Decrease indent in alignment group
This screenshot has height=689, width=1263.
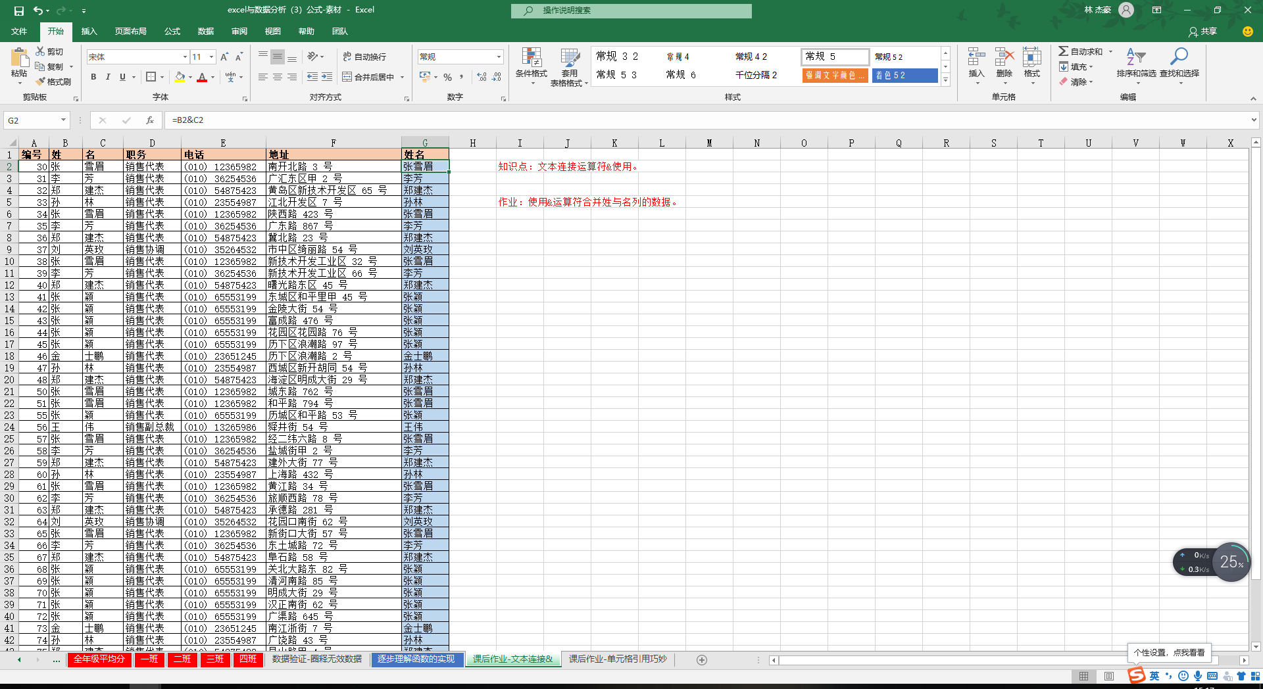[312, 77]
